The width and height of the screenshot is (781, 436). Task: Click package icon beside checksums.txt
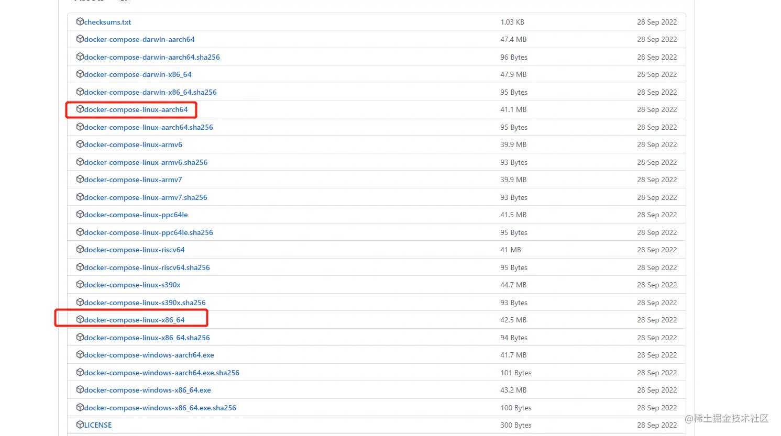point(80,21)
